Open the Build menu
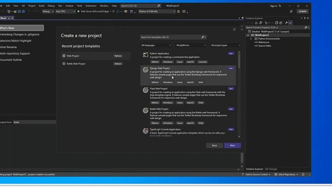The width and height of the screenshot is (332, 187). click(x=41, y=6)
